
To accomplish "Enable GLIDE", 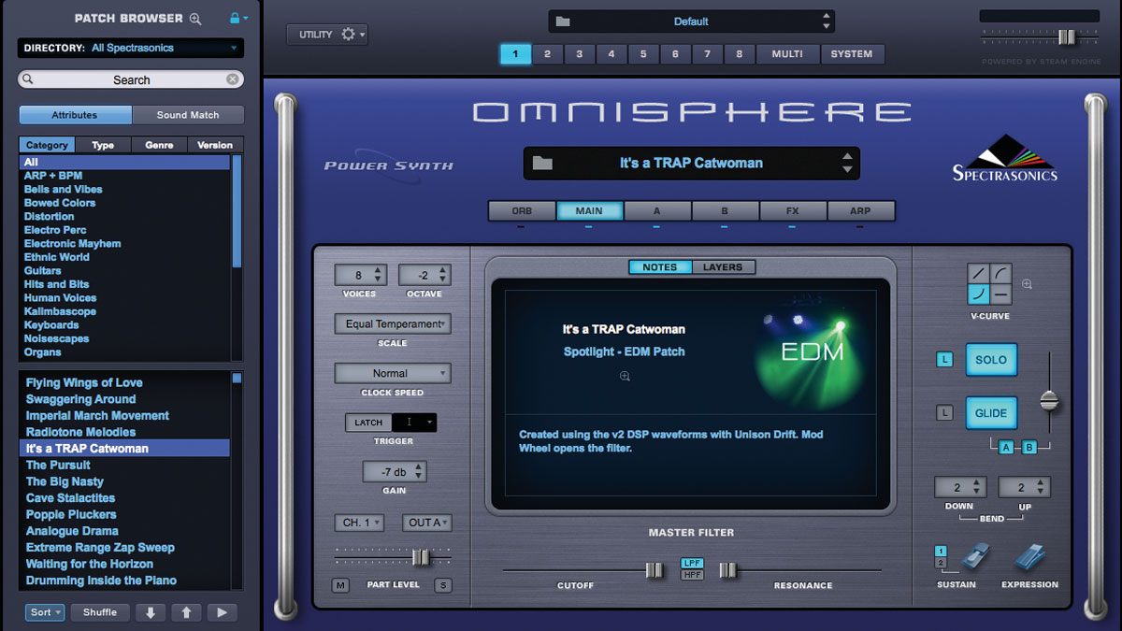I will click(991, 412).
